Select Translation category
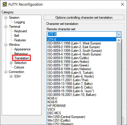This screenshot has height=125, width=127. pyautogui.click(x=22, y=58)
